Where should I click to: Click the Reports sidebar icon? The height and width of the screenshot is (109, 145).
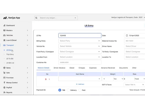point(4,92)
